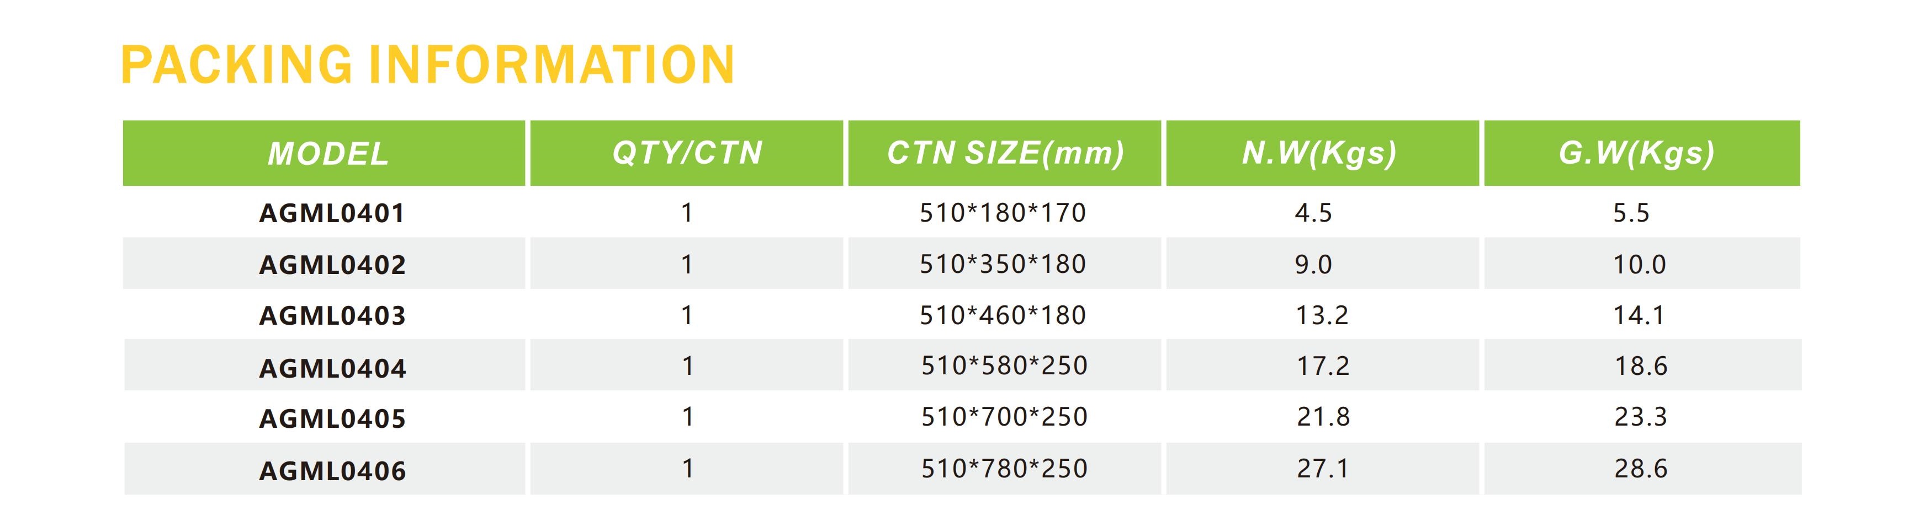Select model AGML0405 cell
This screenshot has height=516, width=1930.
tap(332, 419)
